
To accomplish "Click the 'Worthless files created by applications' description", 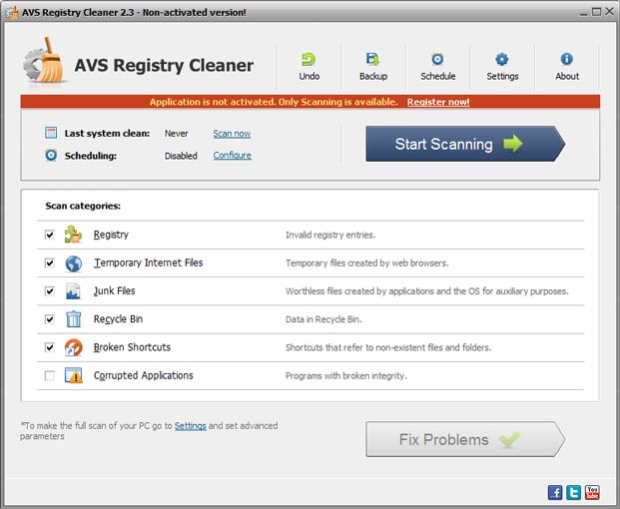I will pos(426,291).
